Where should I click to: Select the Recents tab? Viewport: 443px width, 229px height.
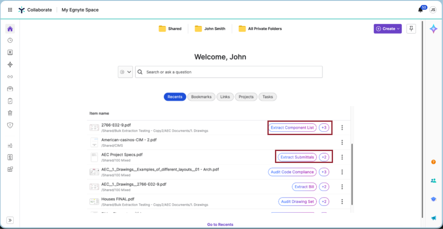coord(175,97)
